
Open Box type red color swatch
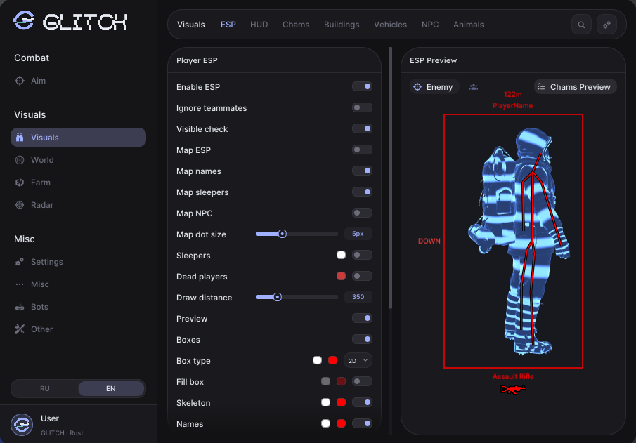332,360
